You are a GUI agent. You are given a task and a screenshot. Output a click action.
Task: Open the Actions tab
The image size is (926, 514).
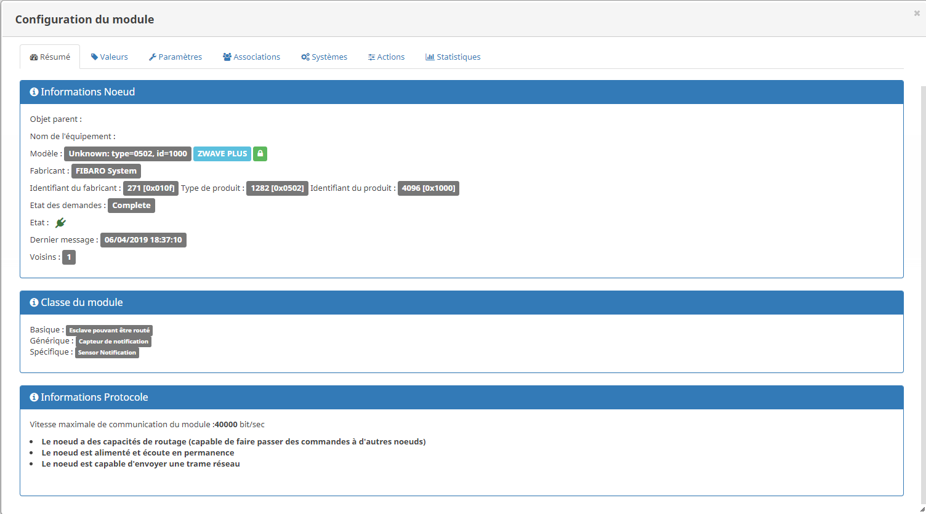pos(386,57)
